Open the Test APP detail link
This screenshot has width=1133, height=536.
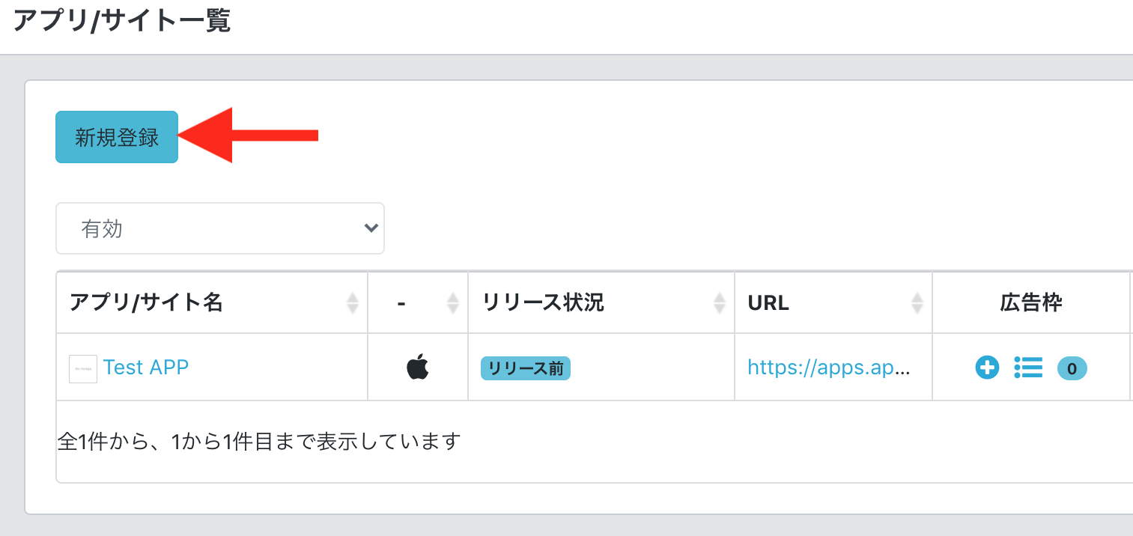146,367
